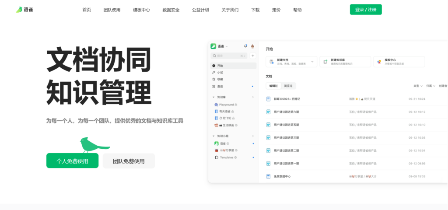Click the Yuque logo in the site header

tap(24, 10)
